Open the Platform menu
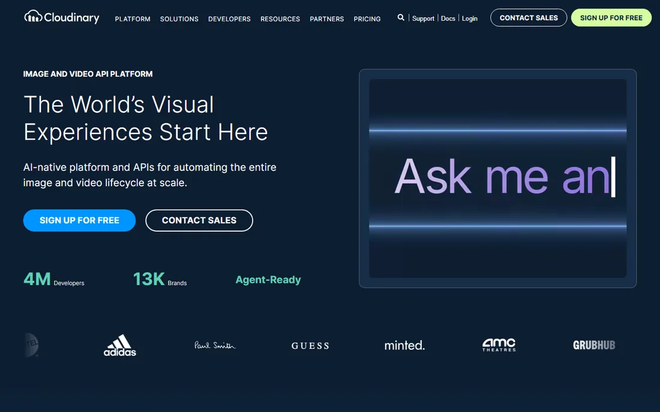 [x=133, y=19]
